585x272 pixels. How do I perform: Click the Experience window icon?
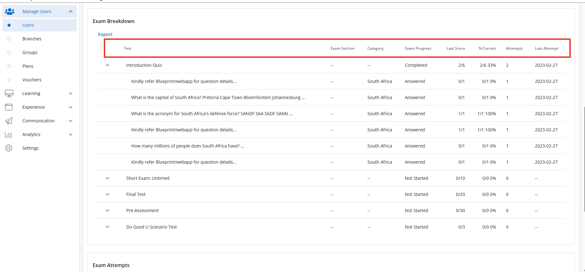pyautogui.click(x=9, y=107)
